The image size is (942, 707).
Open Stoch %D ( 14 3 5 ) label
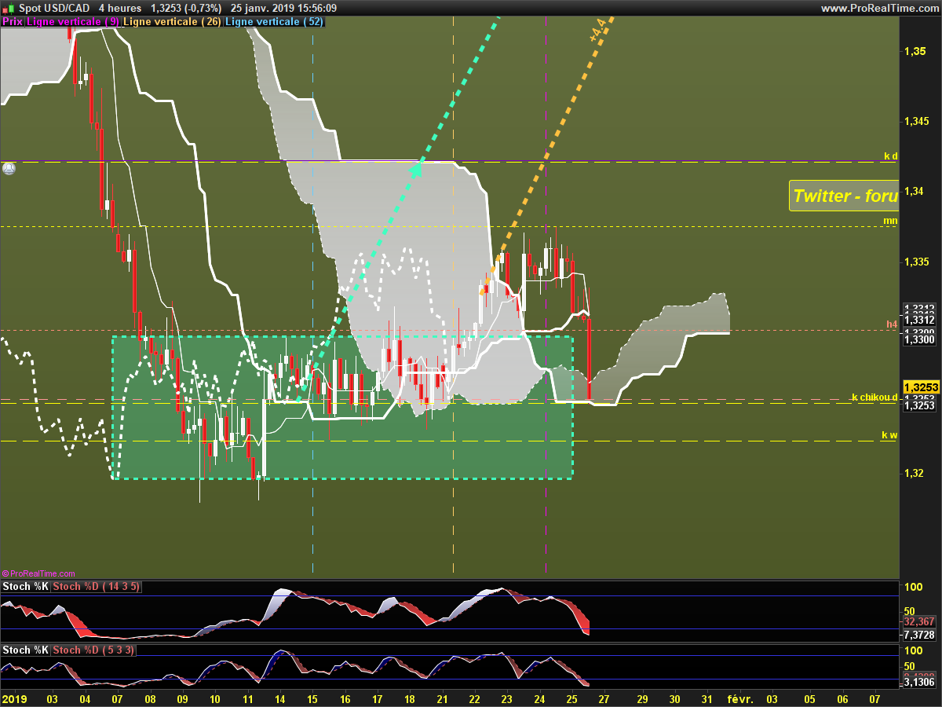pyautogui.click(x=96, y=586)
